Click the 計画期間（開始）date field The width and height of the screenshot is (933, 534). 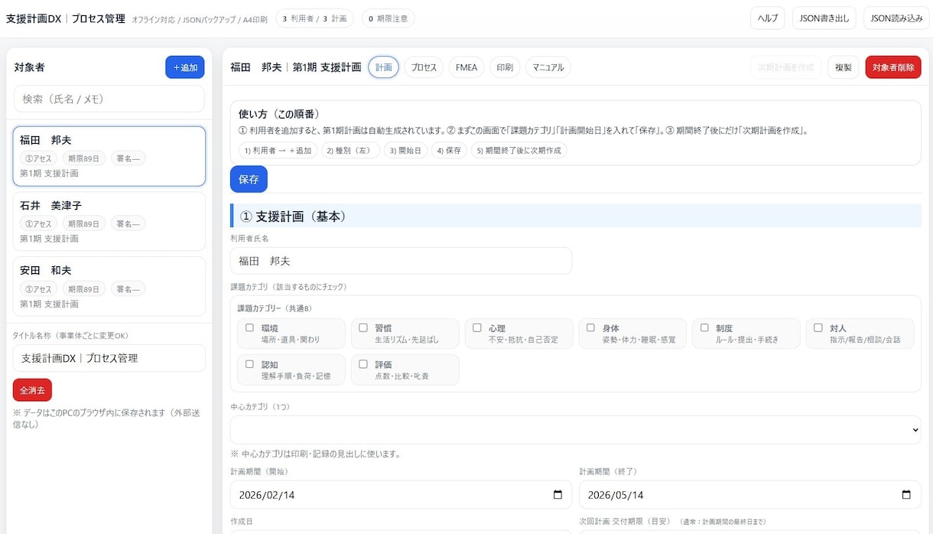point(401,495)
